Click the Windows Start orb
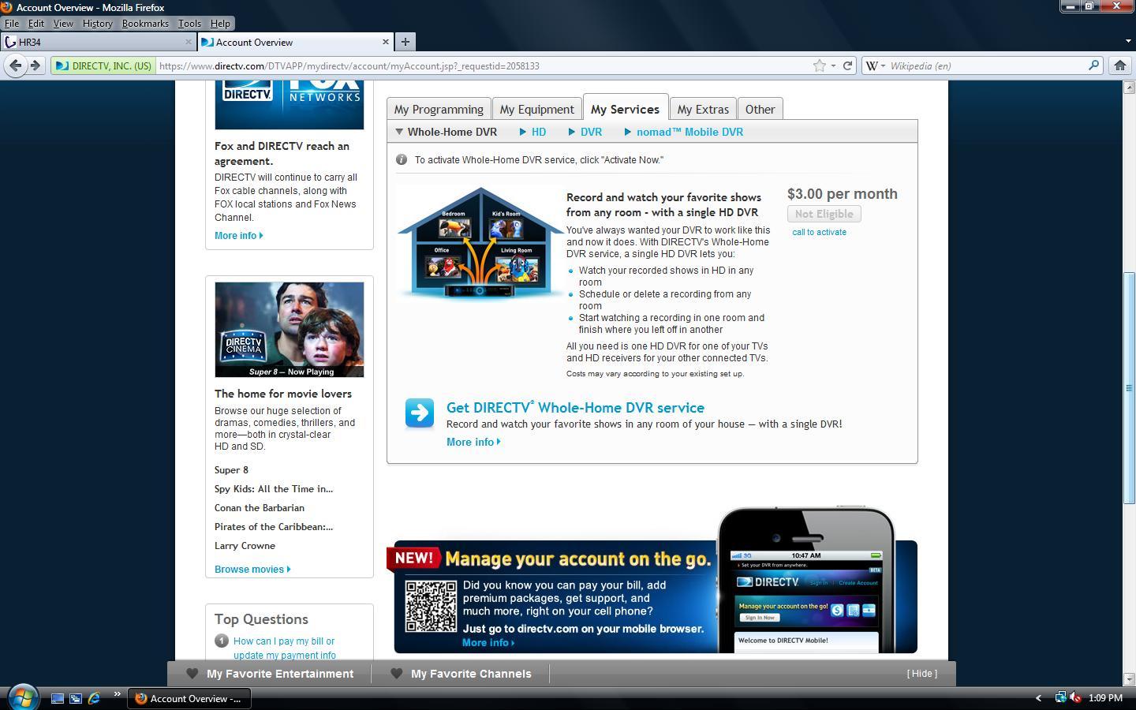 [23, 697]
